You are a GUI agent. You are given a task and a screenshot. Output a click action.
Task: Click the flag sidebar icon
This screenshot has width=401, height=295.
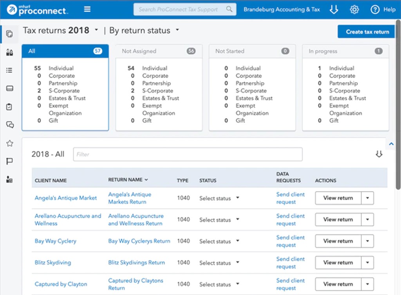[x=9, y=162]
